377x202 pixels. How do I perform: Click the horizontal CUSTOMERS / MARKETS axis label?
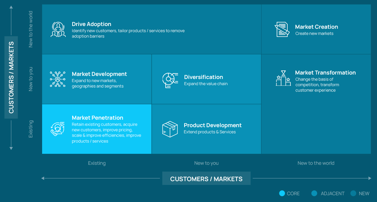pyautogui.click(x=206, y=179)
